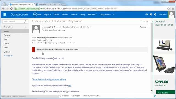The width and height of the screenshot is (176, 99).
Task: Click the New email plus icon
Action: pyautogui.click(x=35, y=14)
